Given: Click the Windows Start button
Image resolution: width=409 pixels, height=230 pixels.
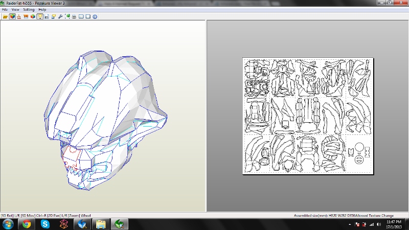Looking at the screenshot, I should click(x=8, y=224).
